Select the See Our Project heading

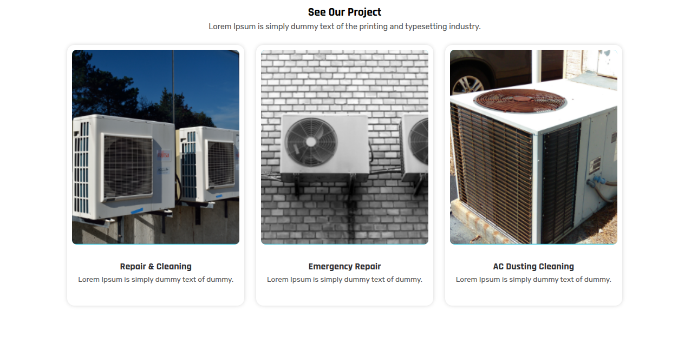344,12
